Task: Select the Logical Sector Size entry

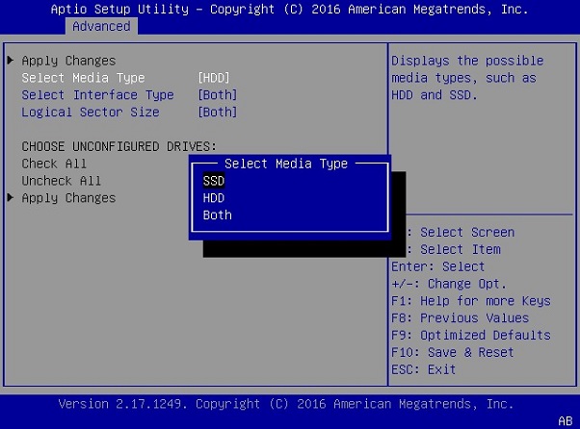Action: [x=91, y=113]
